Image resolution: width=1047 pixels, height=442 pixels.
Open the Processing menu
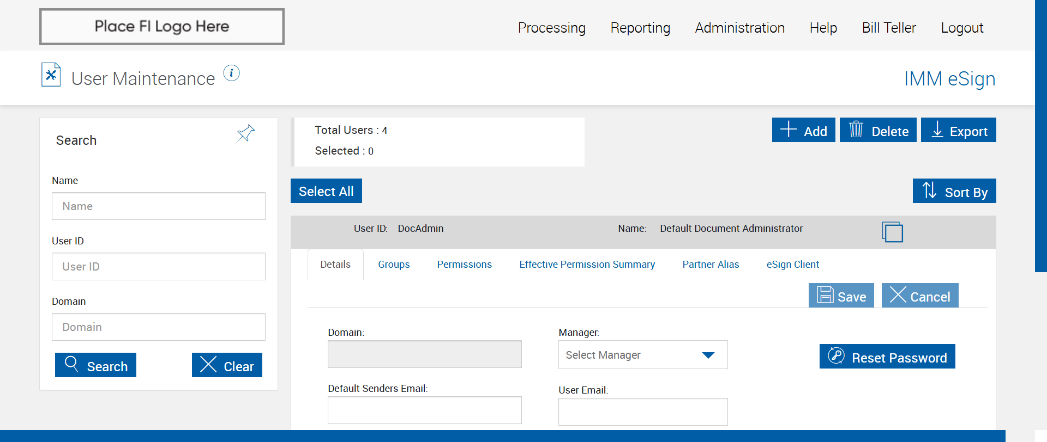[551, 28]
